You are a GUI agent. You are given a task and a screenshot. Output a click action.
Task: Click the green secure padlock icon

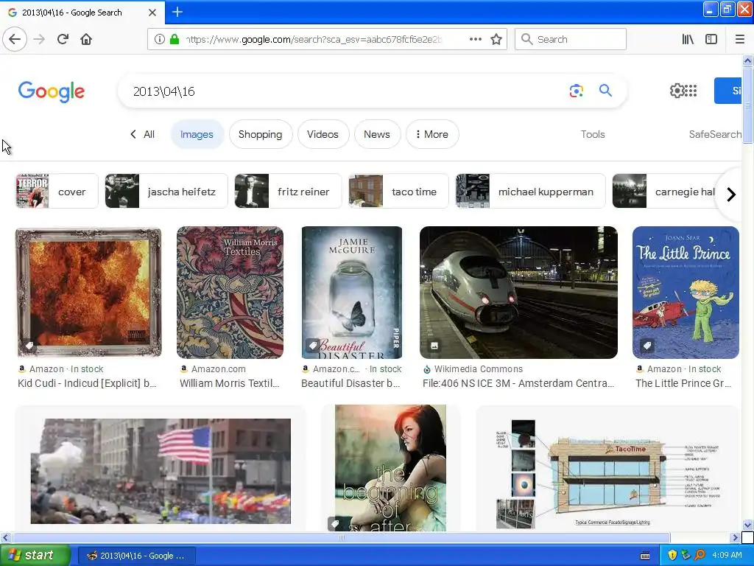click(175, 40)
